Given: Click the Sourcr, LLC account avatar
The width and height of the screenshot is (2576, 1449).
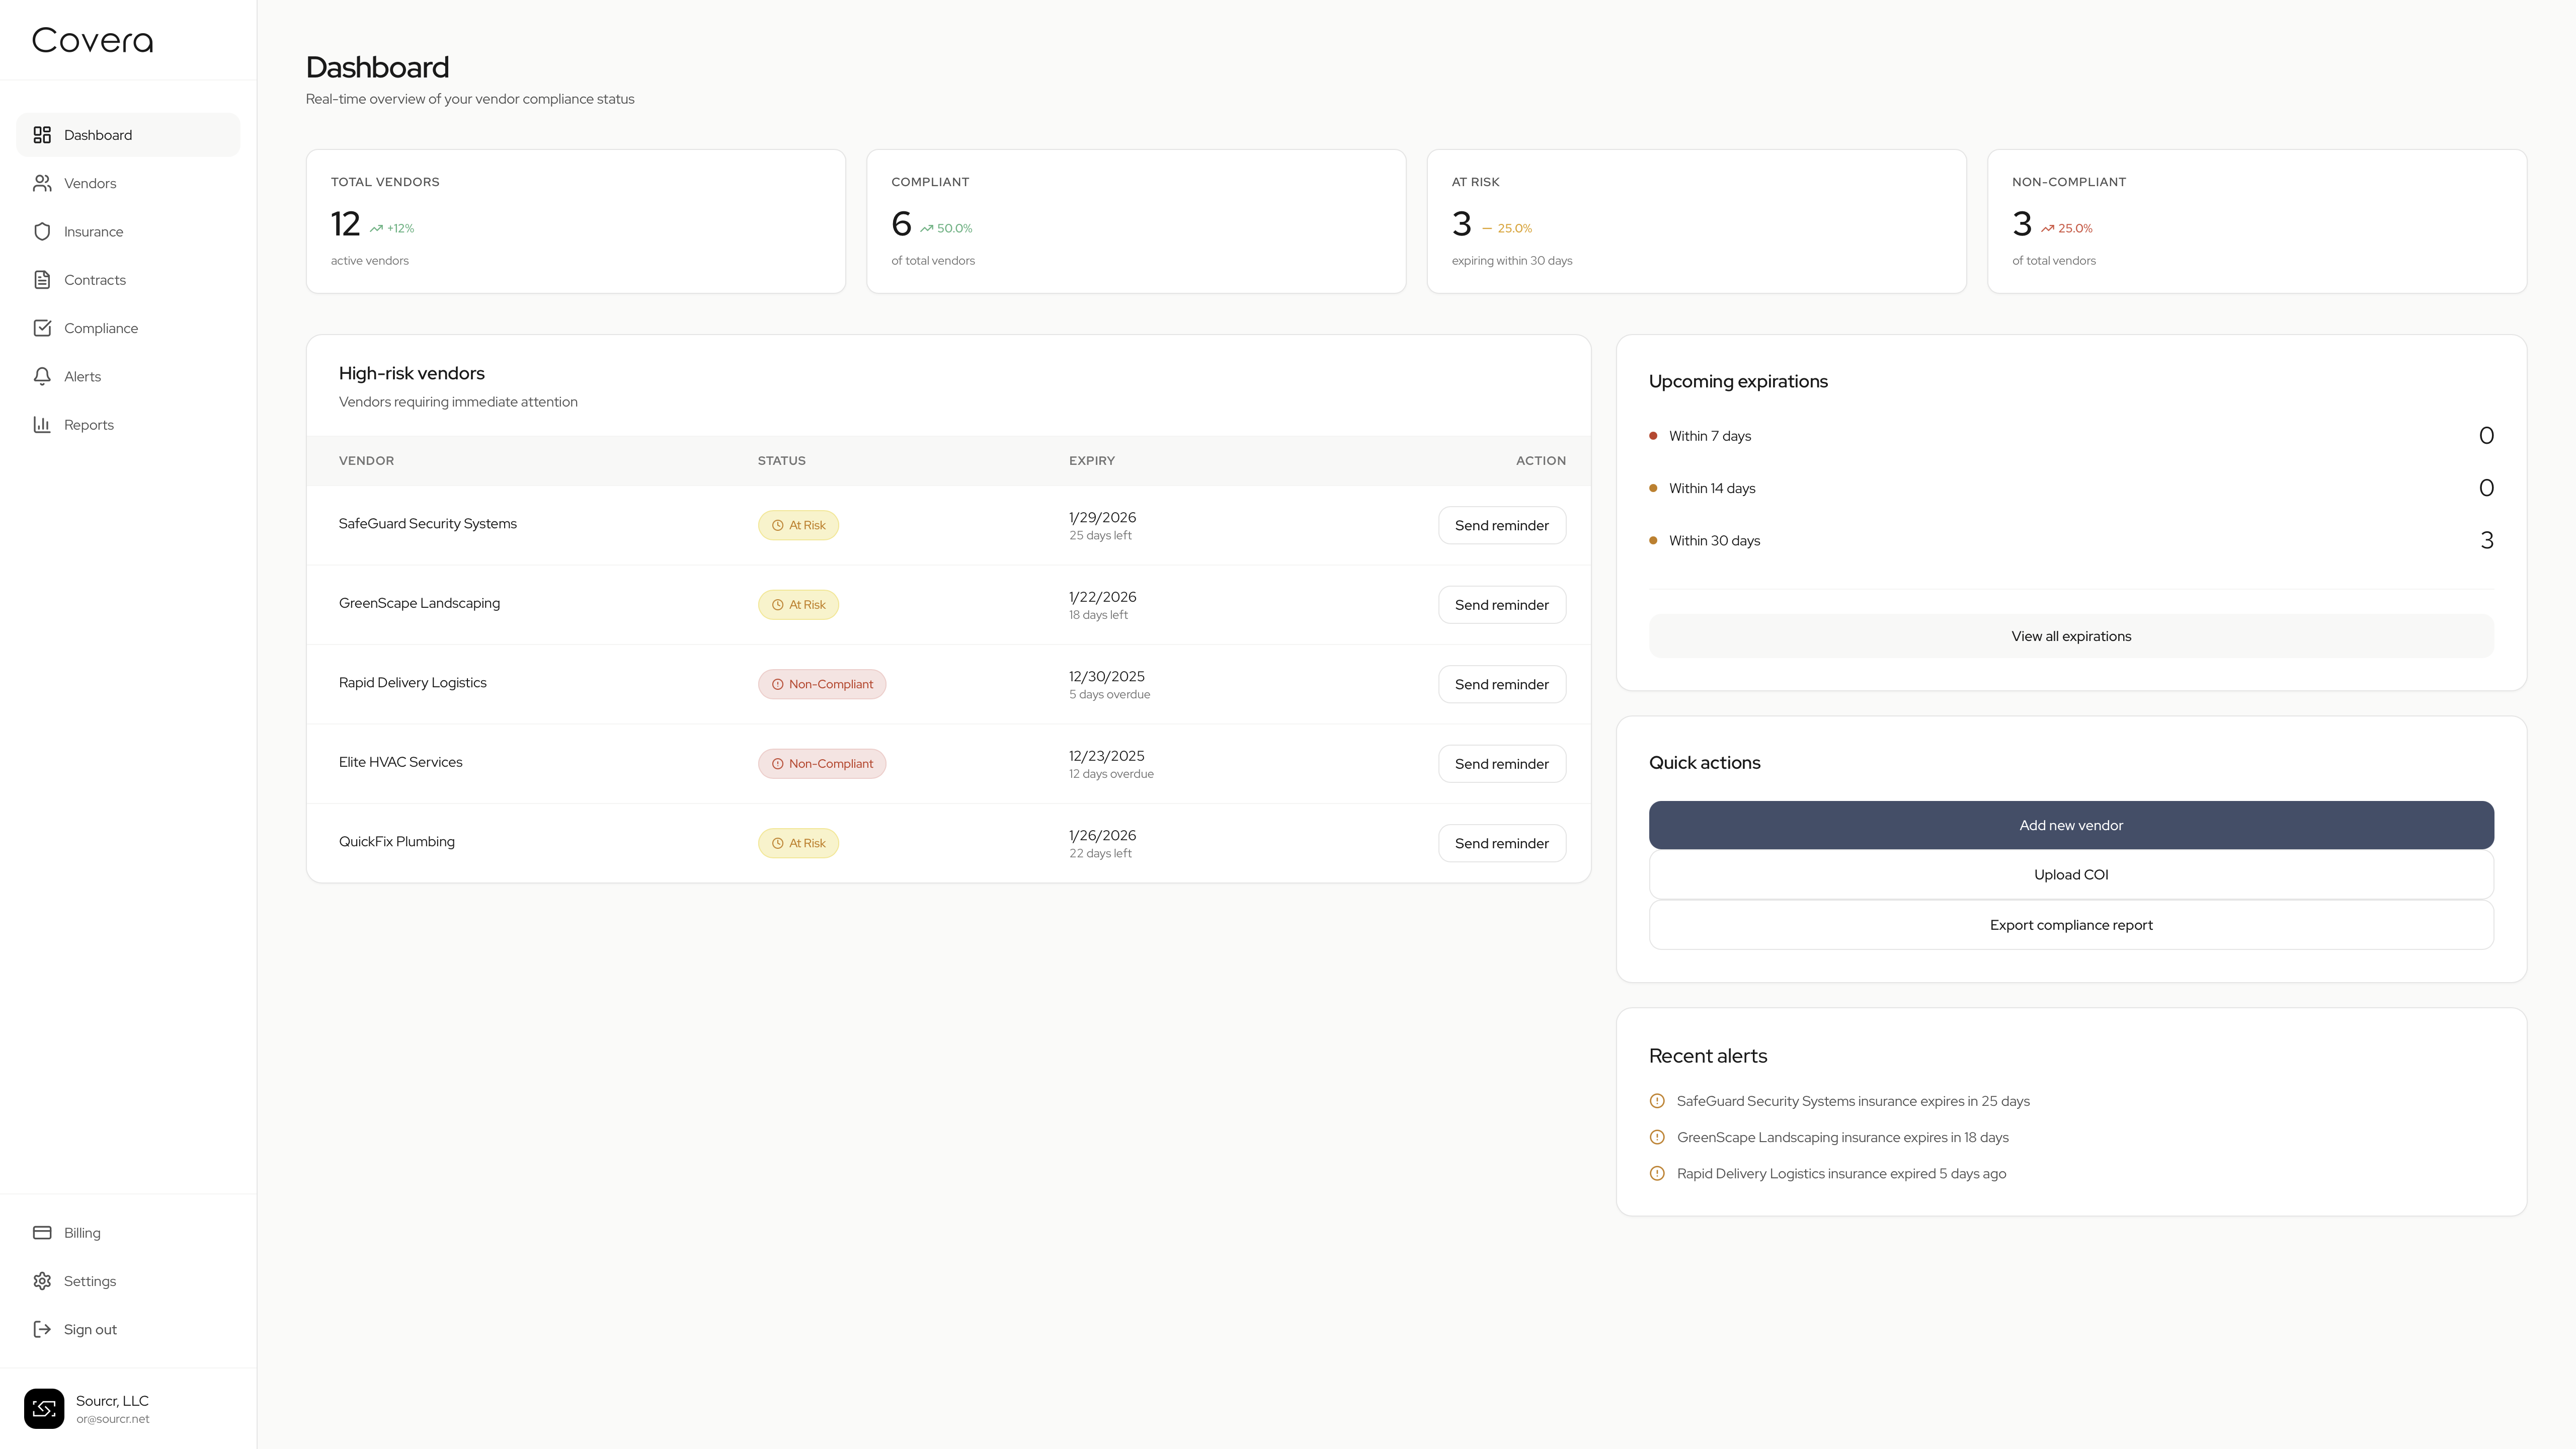Looking at the screenshot, I should tap(44, 1408).
